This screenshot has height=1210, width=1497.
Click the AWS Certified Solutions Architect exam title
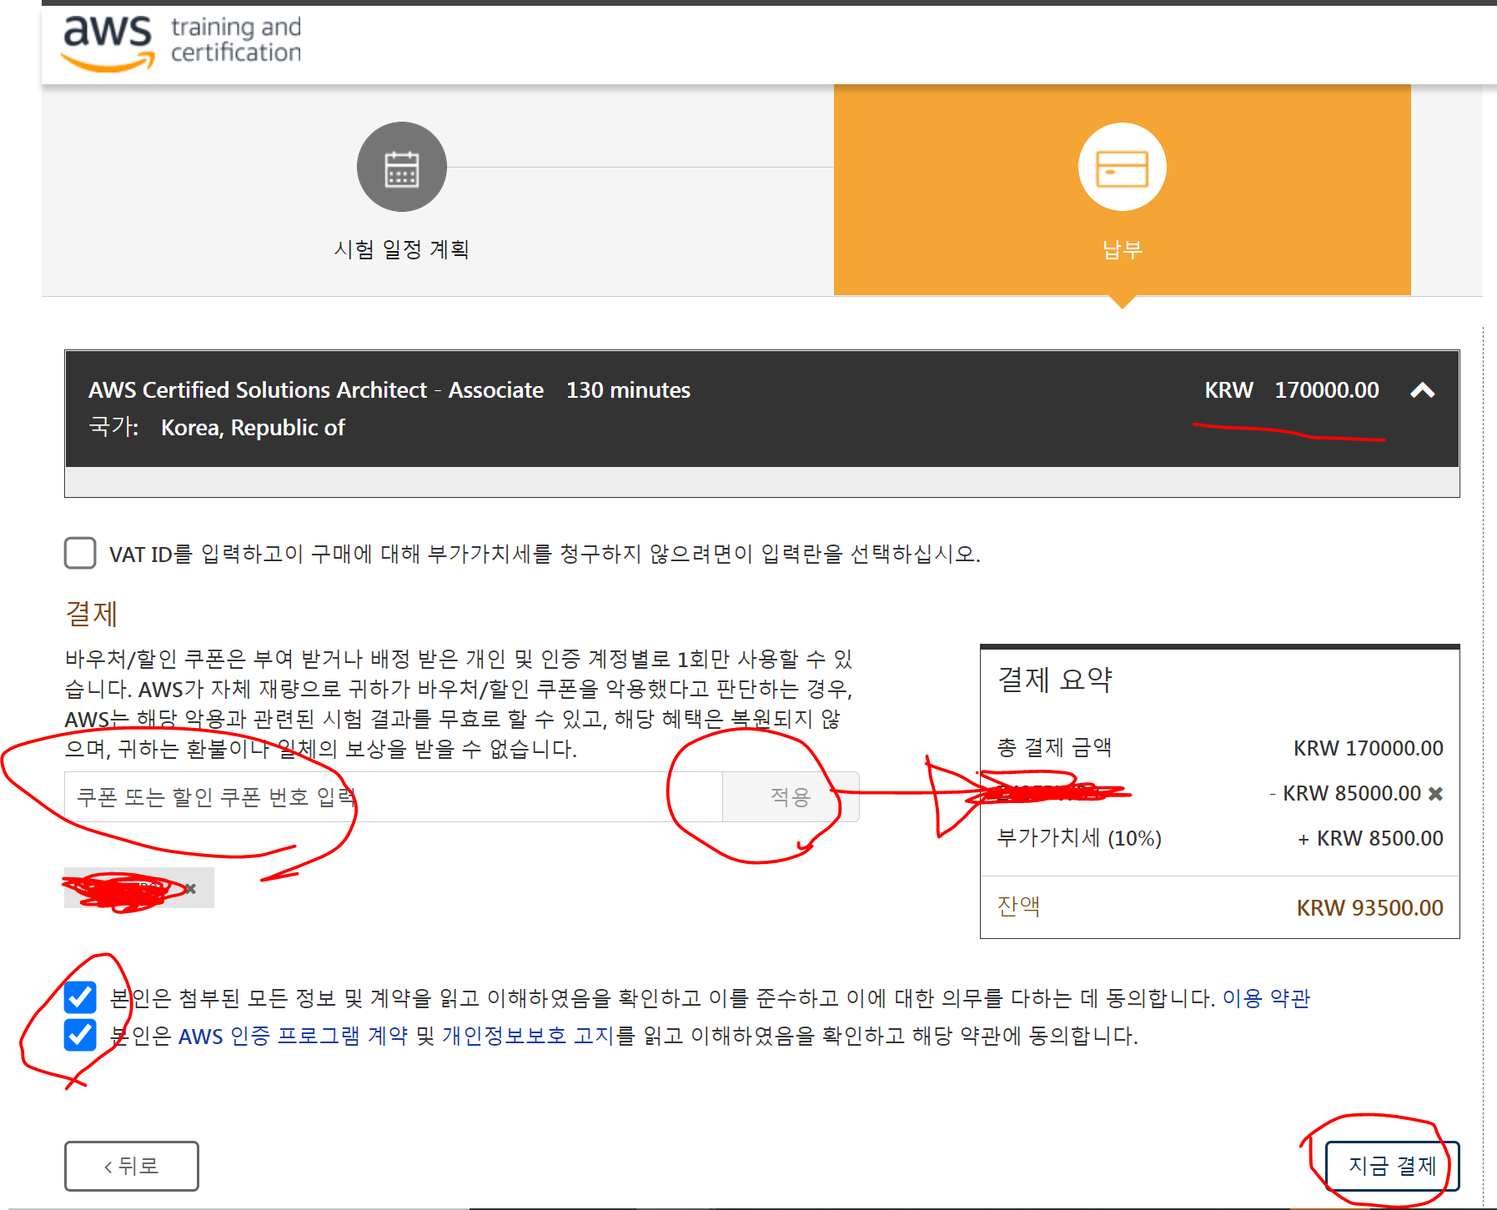316,390
